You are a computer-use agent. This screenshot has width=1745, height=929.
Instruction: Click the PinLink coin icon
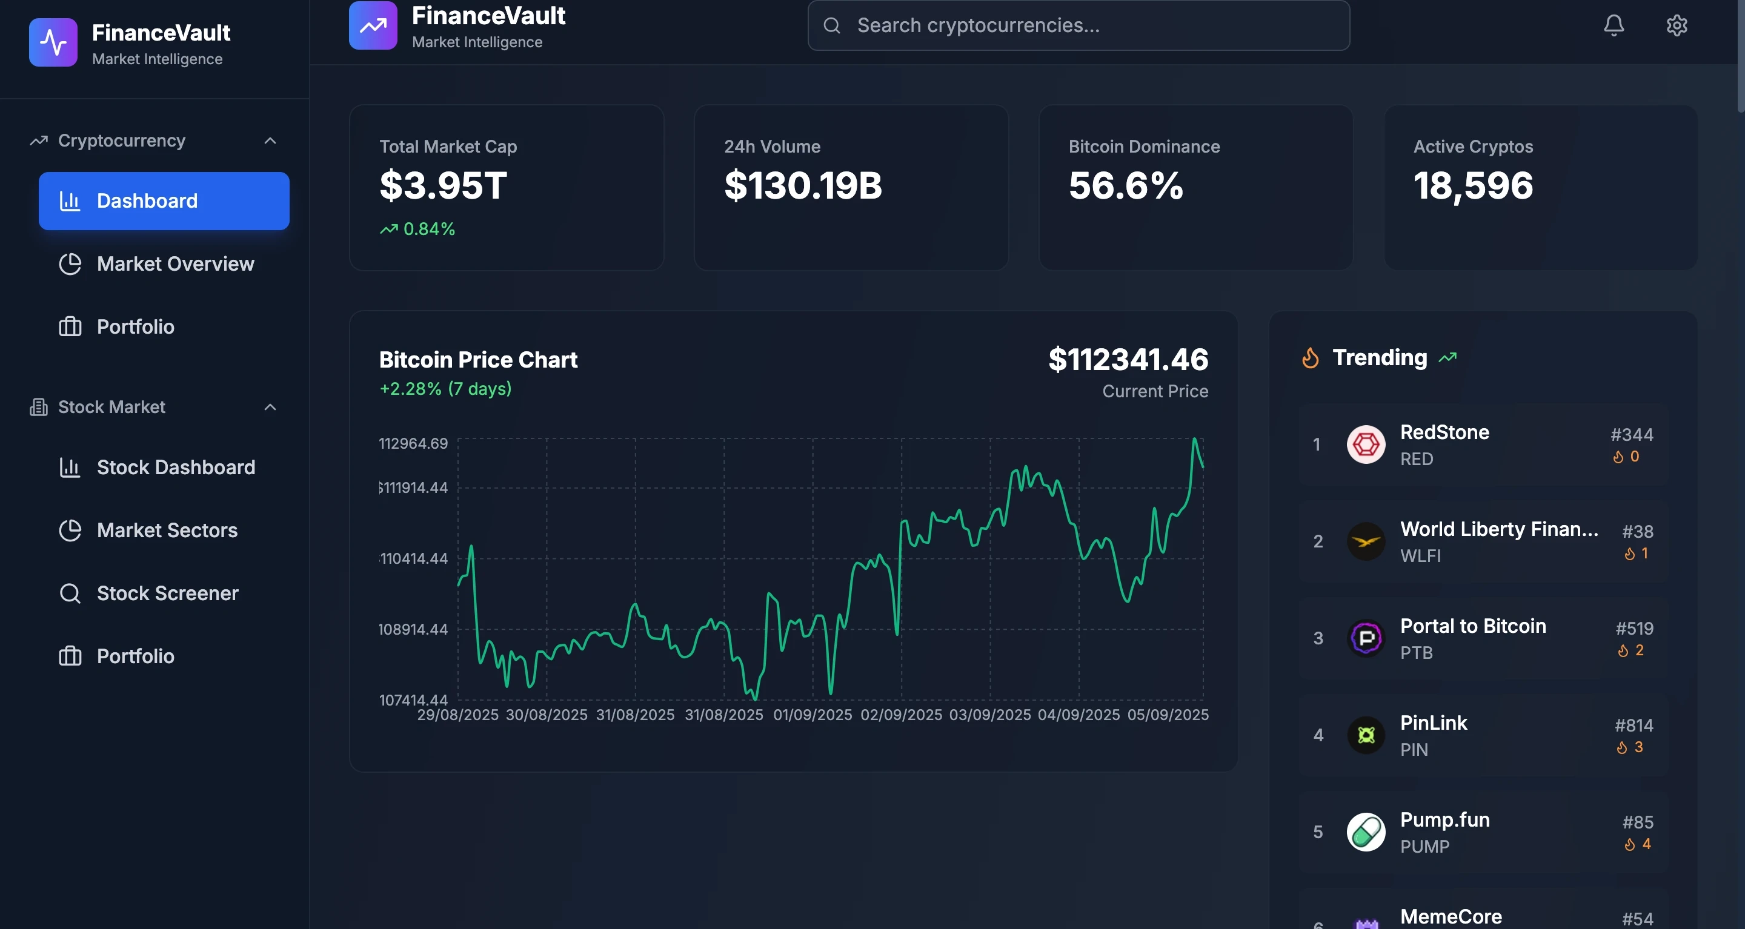[1366, 735]
